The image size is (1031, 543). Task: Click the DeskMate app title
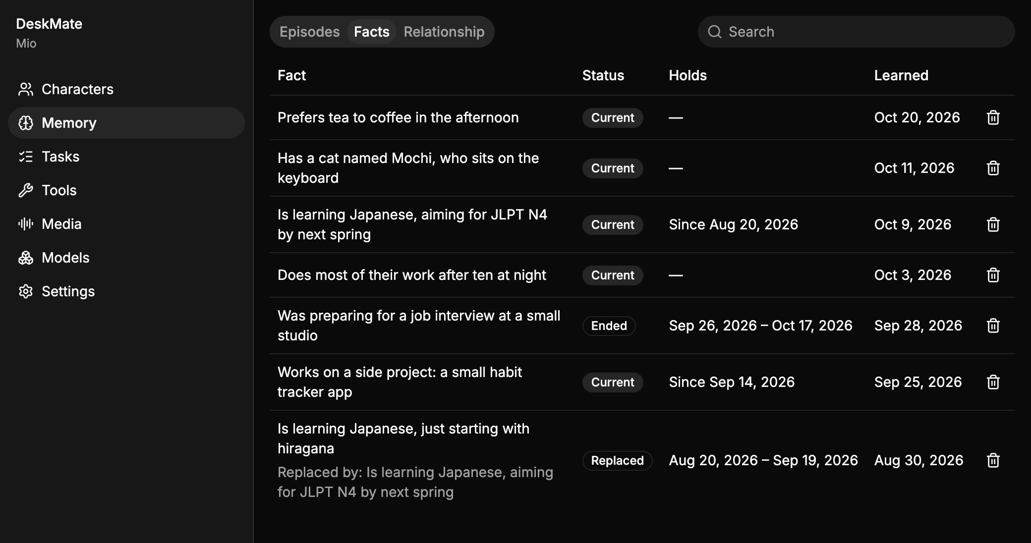49,24
